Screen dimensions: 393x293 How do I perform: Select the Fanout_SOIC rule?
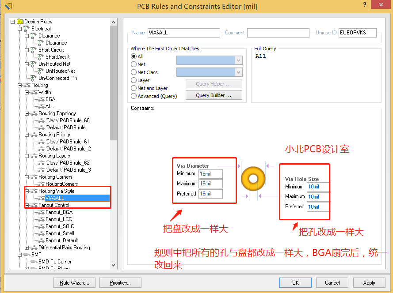click(60, 226)
